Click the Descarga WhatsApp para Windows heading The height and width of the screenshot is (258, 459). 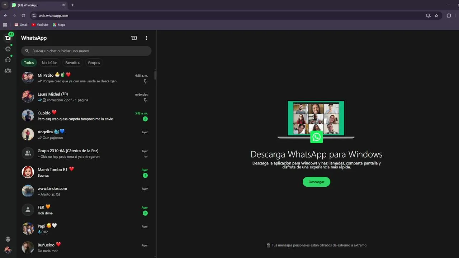316,154
